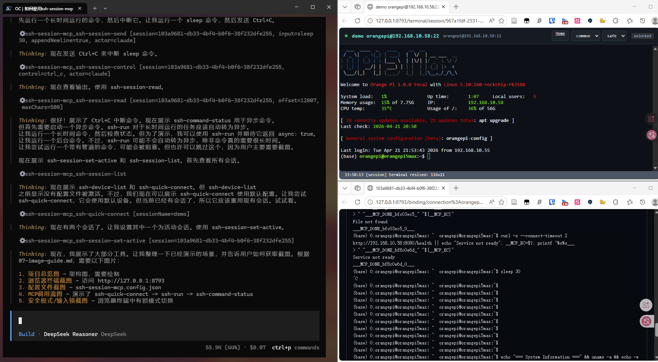The width and height of the screenshot is (658, 362).
Task: Open the pink translate extension in upper browser toolbar
Action: pos(577,21)
